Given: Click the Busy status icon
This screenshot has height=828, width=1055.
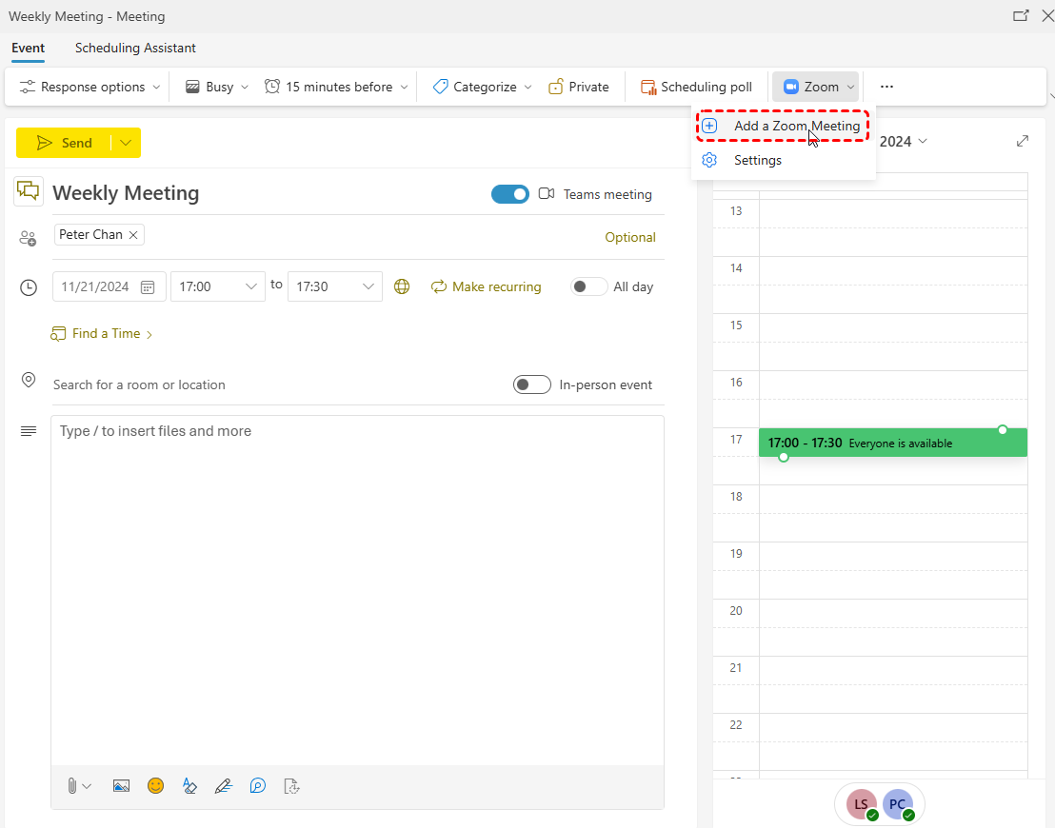Looking at the screenshot, I should coord(192,87).
